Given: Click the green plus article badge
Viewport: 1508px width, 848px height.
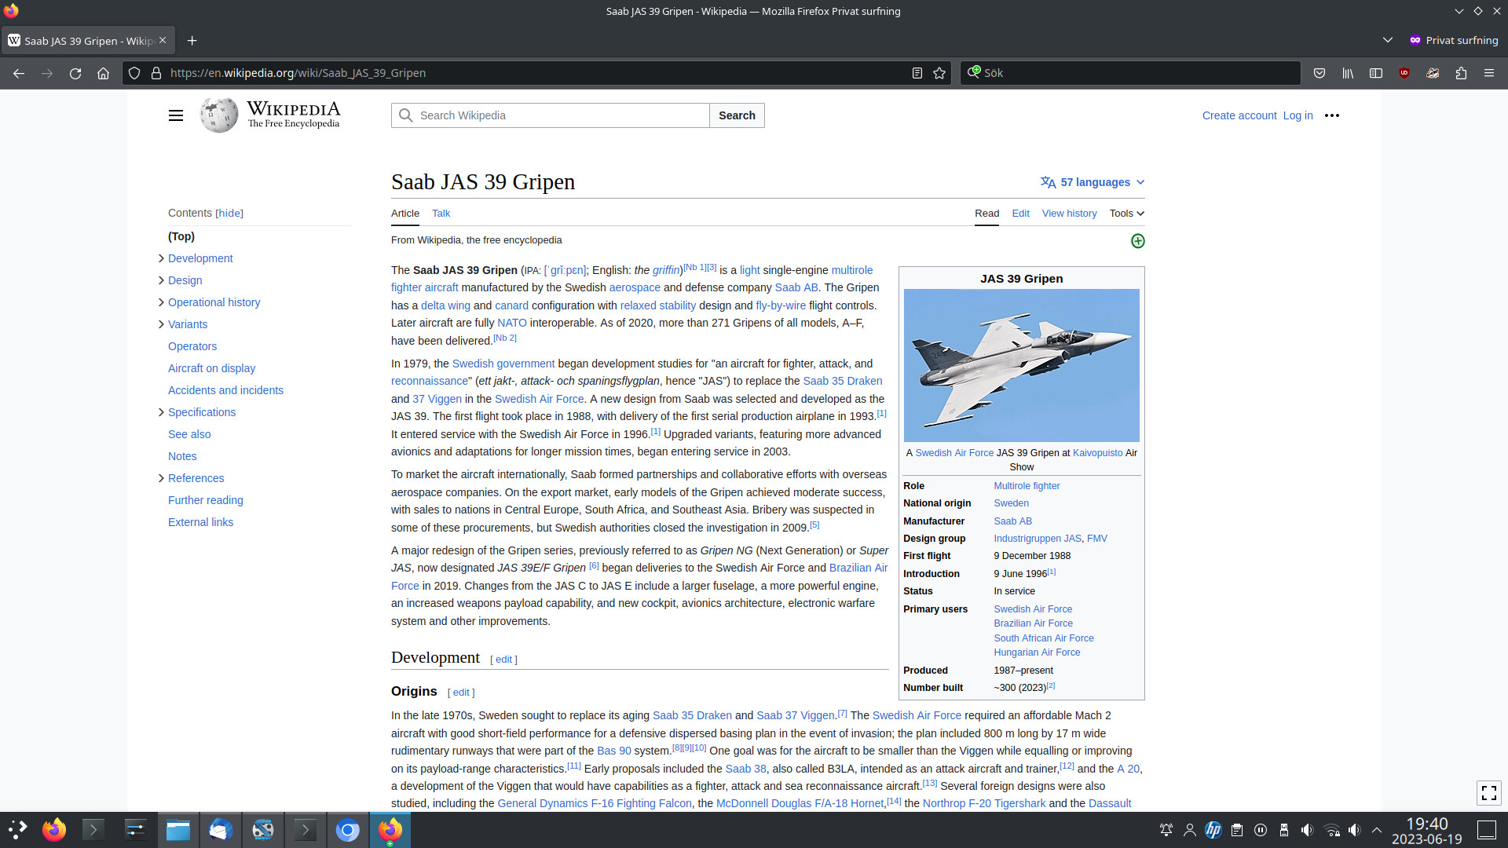Looking at the screenshot, I should pyautogui.click(x=1137, y=241).
